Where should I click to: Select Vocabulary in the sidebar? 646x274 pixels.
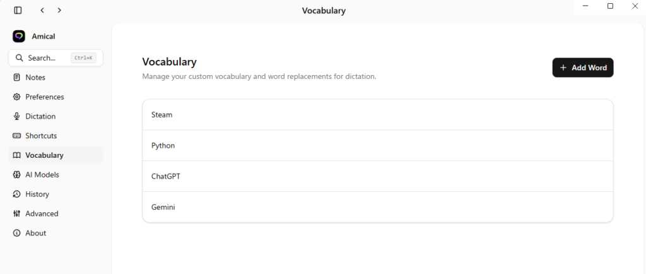click(44, 155)
